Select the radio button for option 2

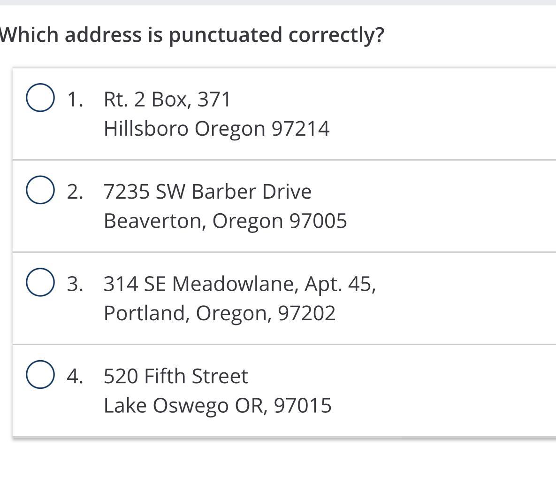click(x=40, y=190)
